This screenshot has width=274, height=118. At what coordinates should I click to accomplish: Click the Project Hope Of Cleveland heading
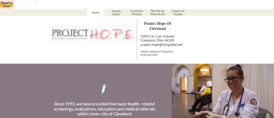(x=157, y=26)
